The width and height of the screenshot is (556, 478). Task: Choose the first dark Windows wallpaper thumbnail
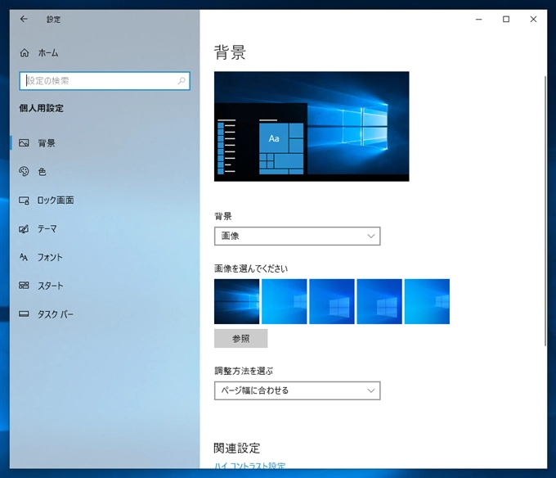pos(236,301)
